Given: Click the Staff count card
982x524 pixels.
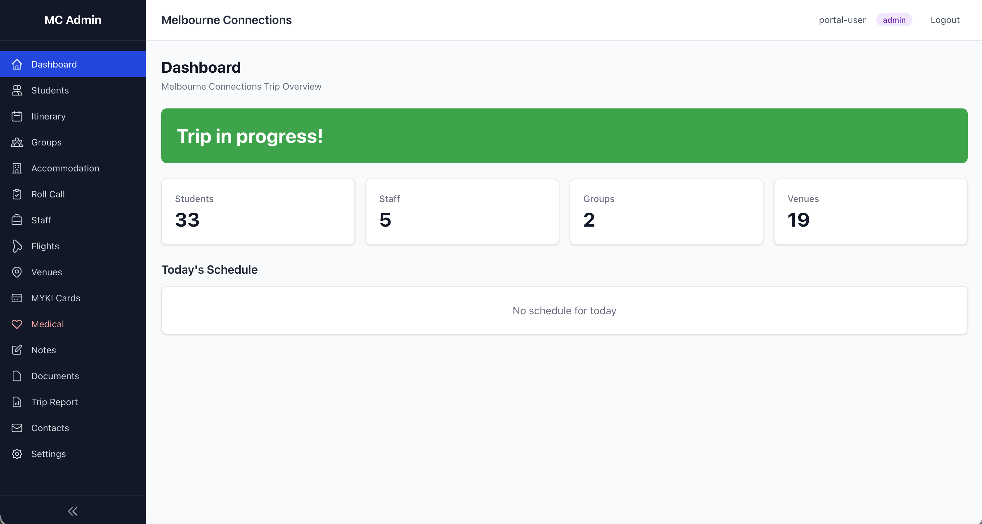Looking at the screenshot, I should (462, 212).
